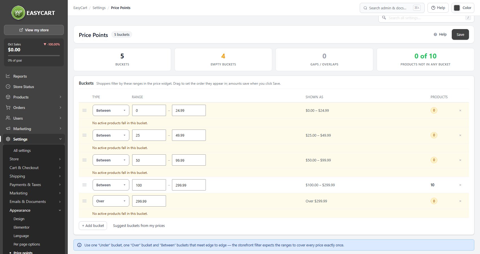Click the Over bucket threshold field 299.99

149,201
